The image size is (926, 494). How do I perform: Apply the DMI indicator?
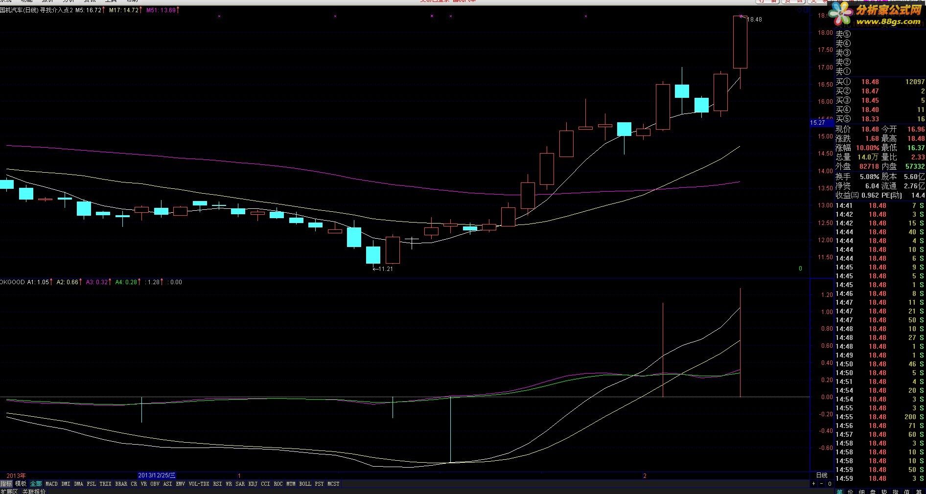point(66,484)
